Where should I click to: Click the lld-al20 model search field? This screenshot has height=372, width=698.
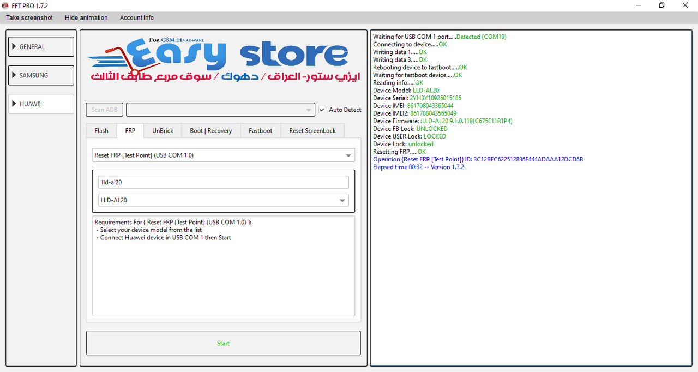tap(224, 182)
